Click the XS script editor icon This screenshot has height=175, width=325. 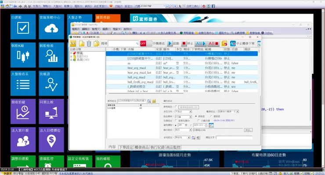[x=73, y=43]
